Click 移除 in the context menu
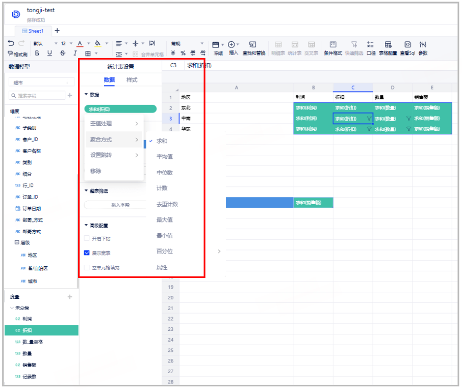 (x=96, y=171)
